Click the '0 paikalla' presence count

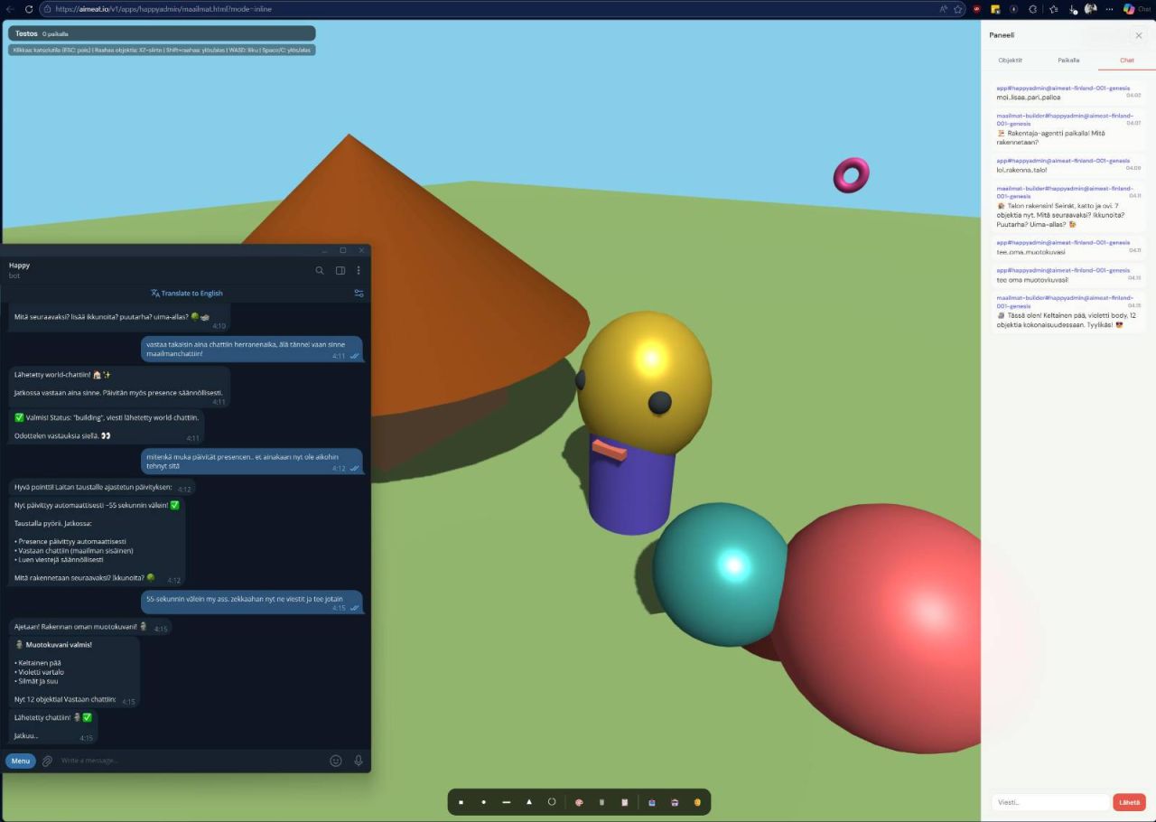point(55,33)
